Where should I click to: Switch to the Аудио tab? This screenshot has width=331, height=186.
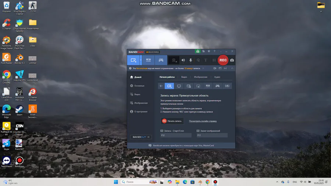[217, 77]
